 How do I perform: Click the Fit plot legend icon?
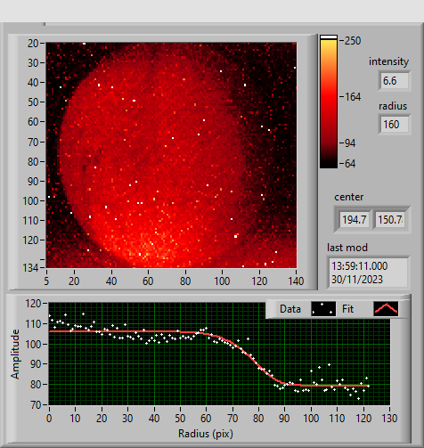(x=386, y=309)
